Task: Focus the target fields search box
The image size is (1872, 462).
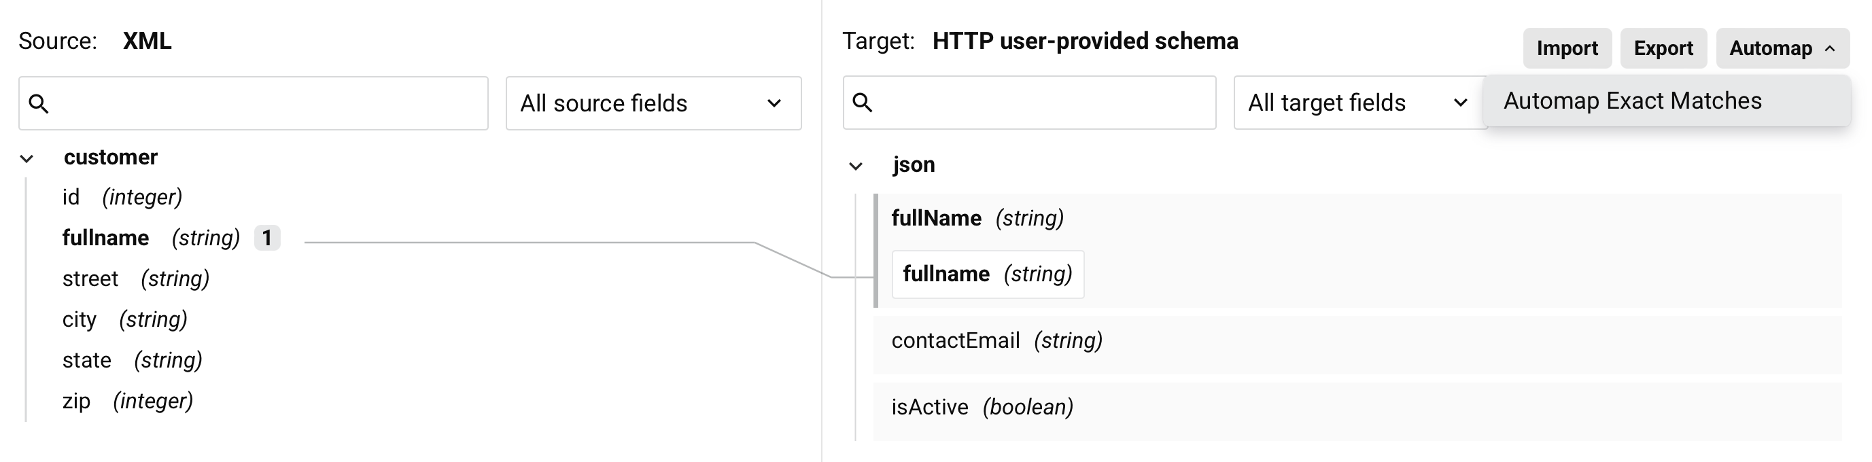Action: click(1043, 103)
